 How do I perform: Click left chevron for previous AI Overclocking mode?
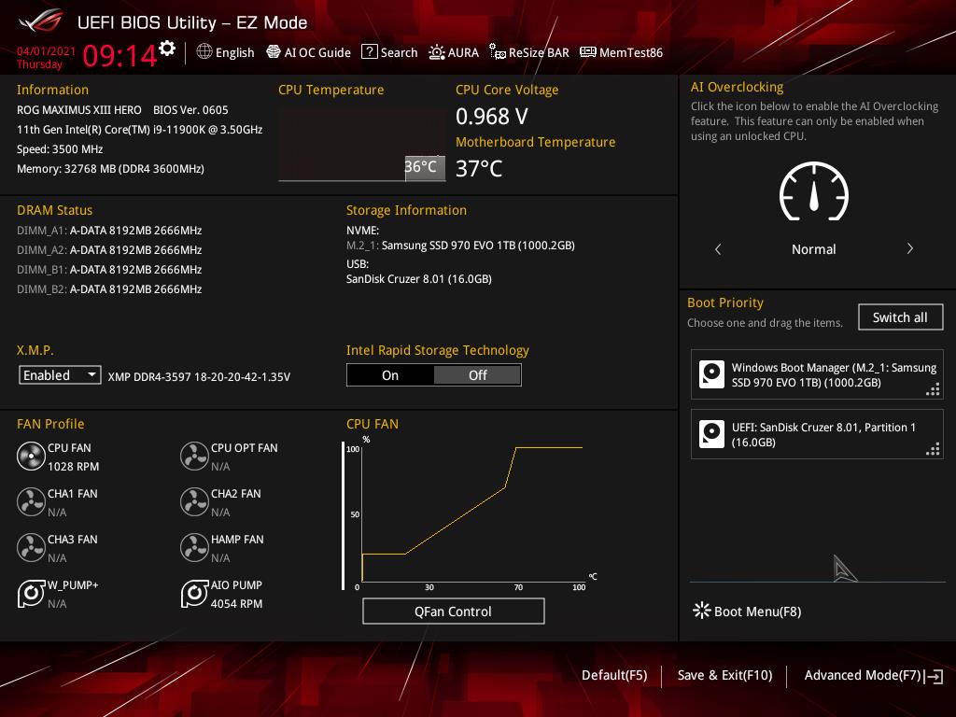[x=718, y=249]
